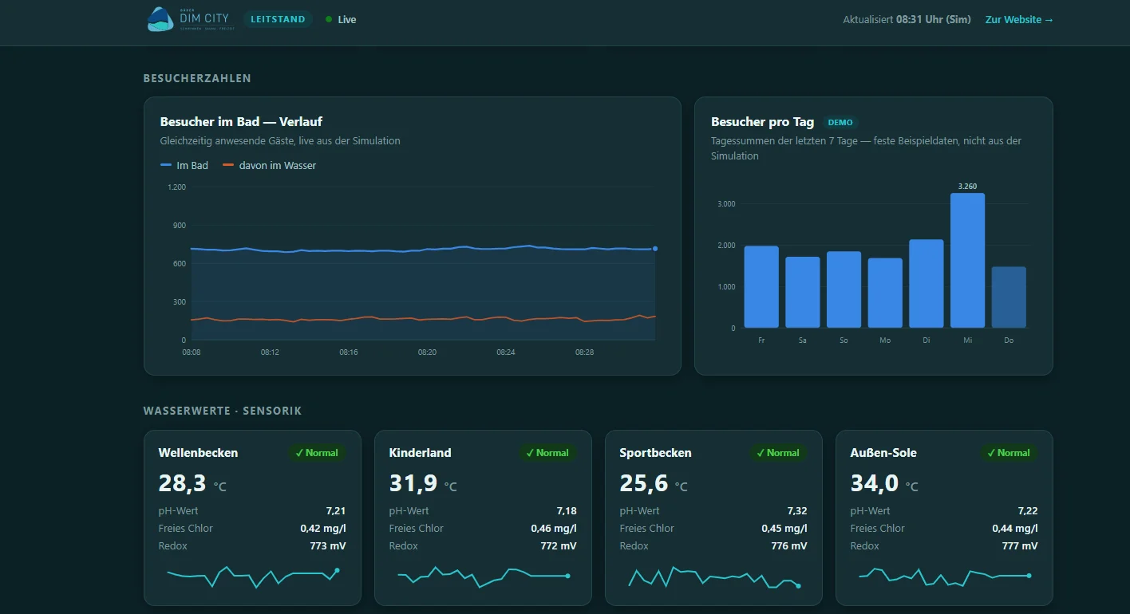Click the Normal badge on the Kinderland card

pos(547,453)
